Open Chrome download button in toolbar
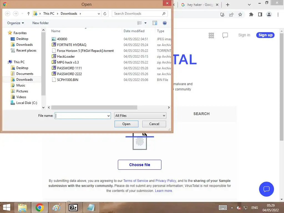Screen dimensions: 284x213 (222, 14)
